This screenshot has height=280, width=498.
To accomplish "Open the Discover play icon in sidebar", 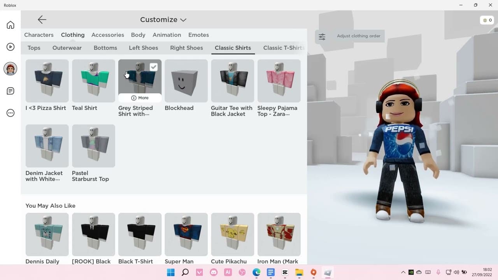I will 11,47.
